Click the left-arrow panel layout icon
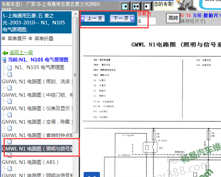The height and width of the screenshot is (177, 221). [x=146, y=6]
